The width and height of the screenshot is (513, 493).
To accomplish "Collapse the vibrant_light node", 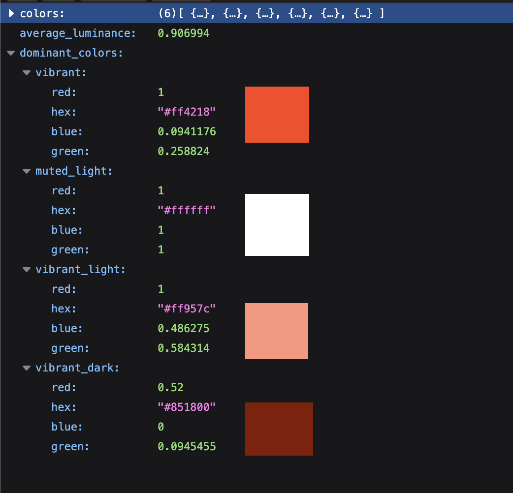I will pos(27,270).
